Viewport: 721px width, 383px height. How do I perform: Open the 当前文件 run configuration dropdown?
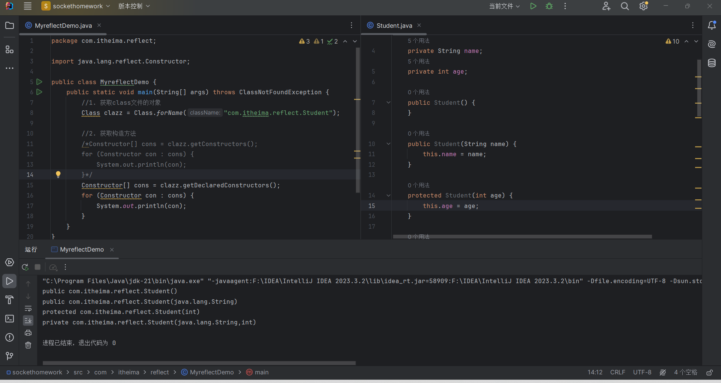point(504,6)
